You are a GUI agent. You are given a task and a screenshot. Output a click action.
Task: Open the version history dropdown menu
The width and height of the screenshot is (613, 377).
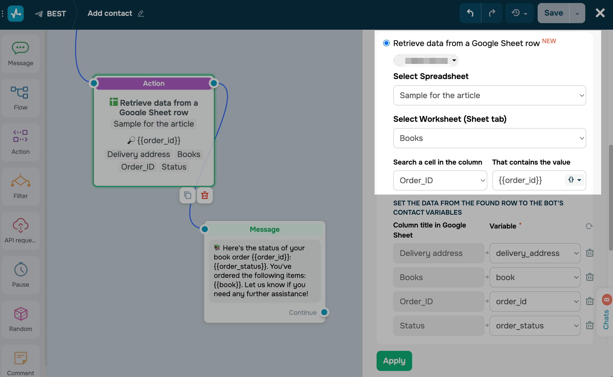tap(519, 13)
